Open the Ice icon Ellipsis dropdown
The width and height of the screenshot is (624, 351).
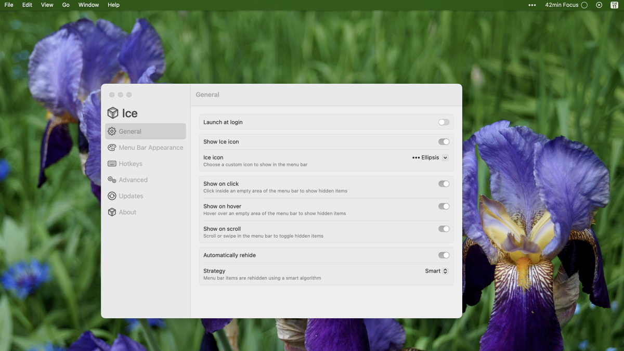pyautogui.click(x=430, y=158)
